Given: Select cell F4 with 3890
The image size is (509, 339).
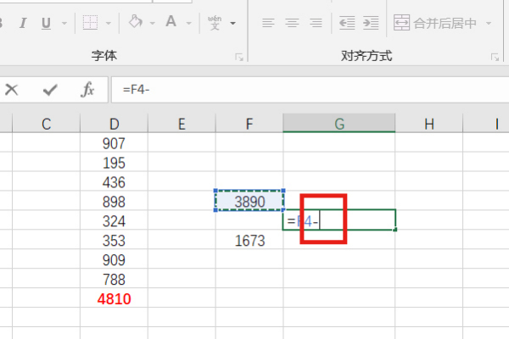Looking at the screenshot, I should point(249,201).
